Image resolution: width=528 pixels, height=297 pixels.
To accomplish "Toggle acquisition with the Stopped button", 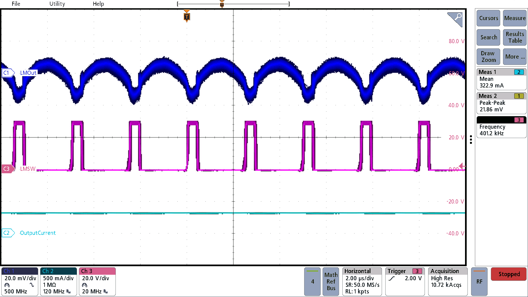I will pos(508,274).
